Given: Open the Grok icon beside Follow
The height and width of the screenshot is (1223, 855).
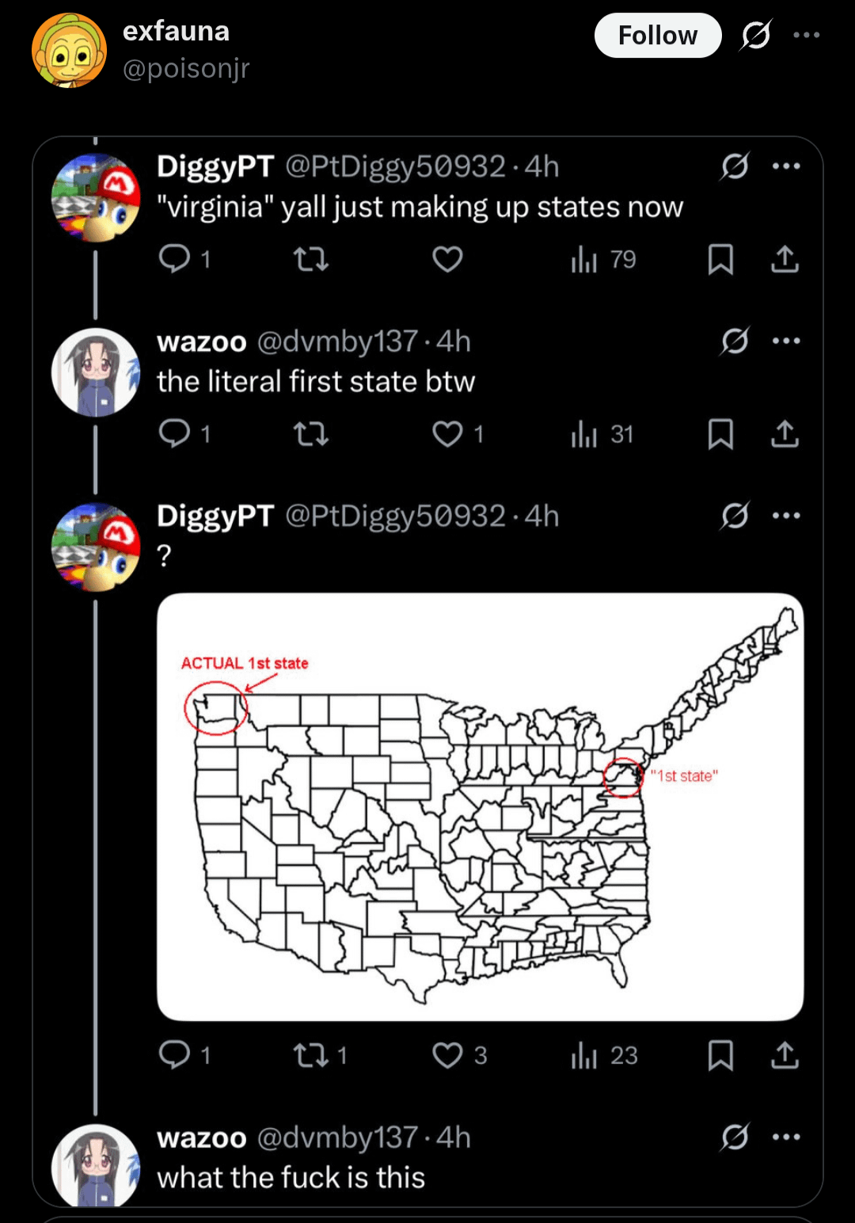Looking at the screenshot, I should [756, 36].
